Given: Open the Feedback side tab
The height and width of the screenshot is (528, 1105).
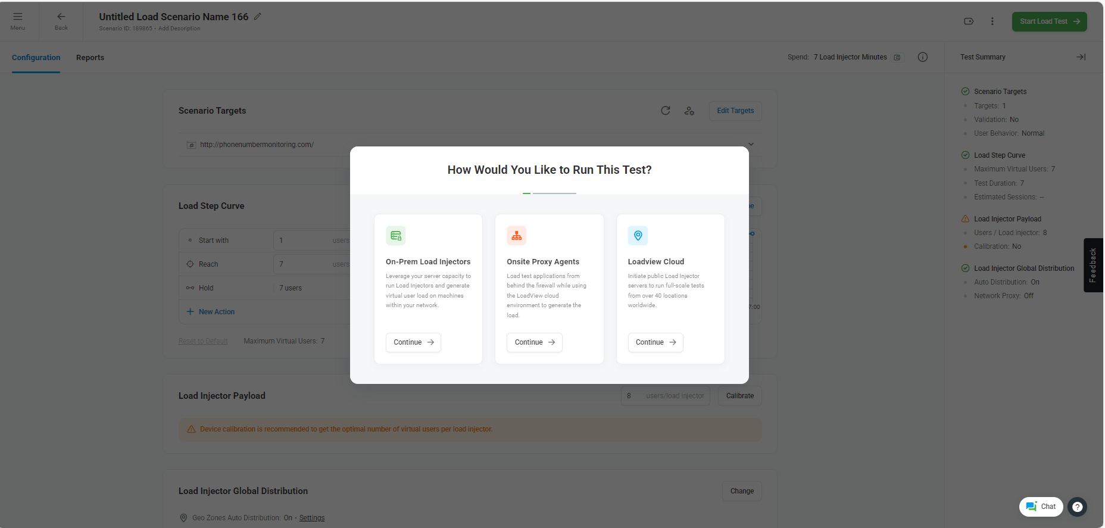Looking at the screenshot, I should pyautogui.click(x=1093, y=265).
